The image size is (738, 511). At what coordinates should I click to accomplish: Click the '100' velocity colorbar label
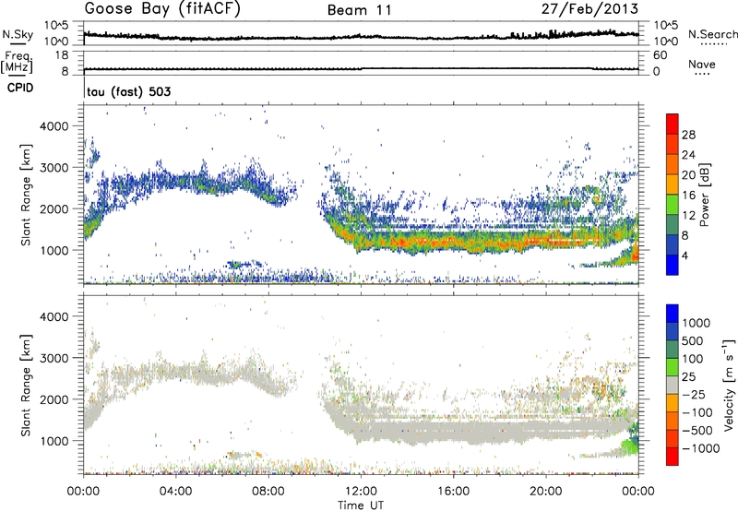click(693, 359)
